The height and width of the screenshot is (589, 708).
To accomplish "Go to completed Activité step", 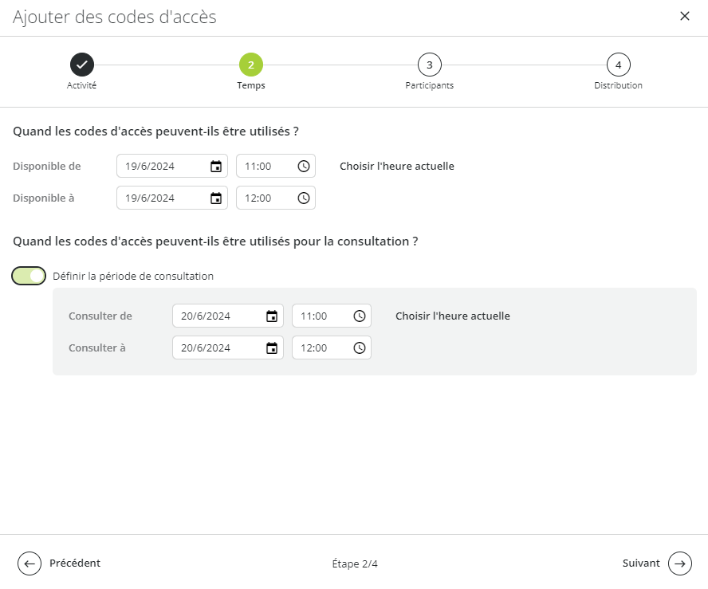I will click(82, 65).
